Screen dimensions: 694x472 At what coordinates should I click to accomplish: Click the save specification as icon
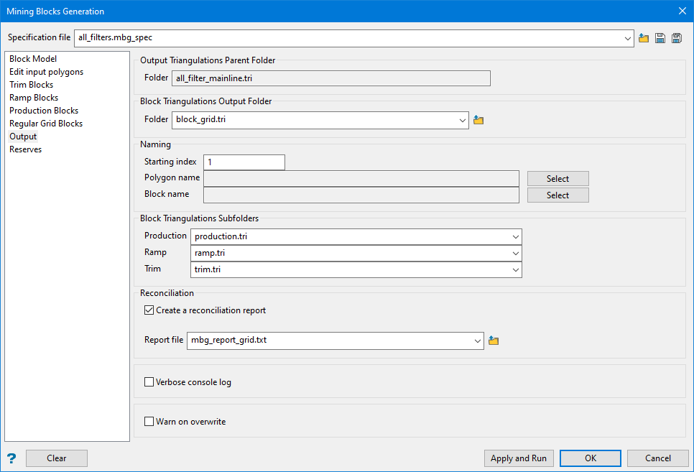tap(677, 38)
